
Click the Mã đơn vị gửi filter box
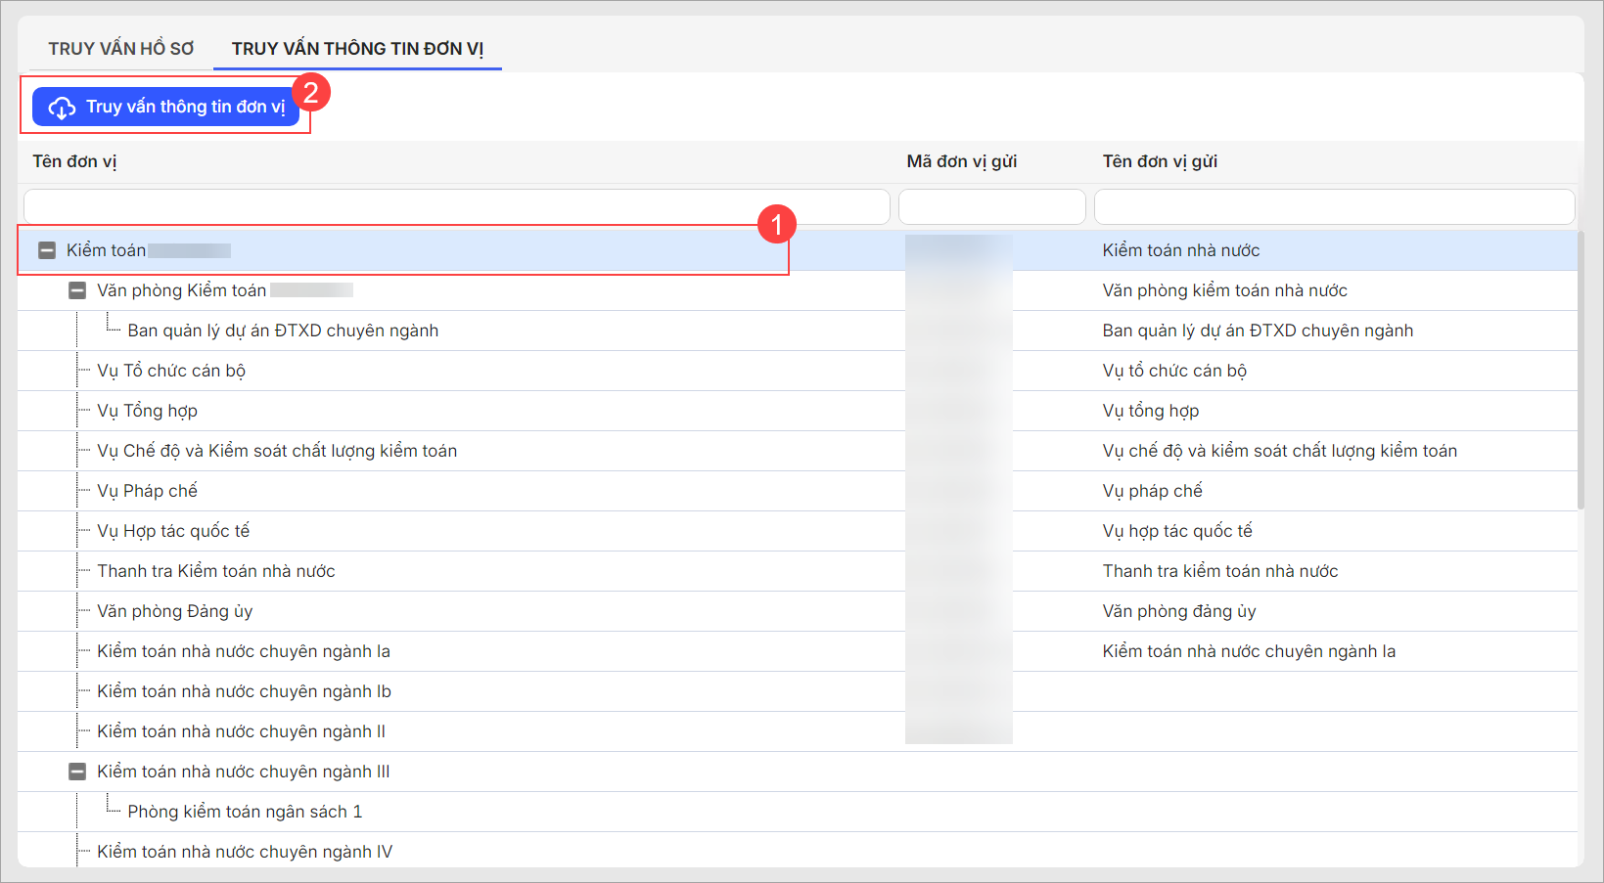[x=991, y=207]
